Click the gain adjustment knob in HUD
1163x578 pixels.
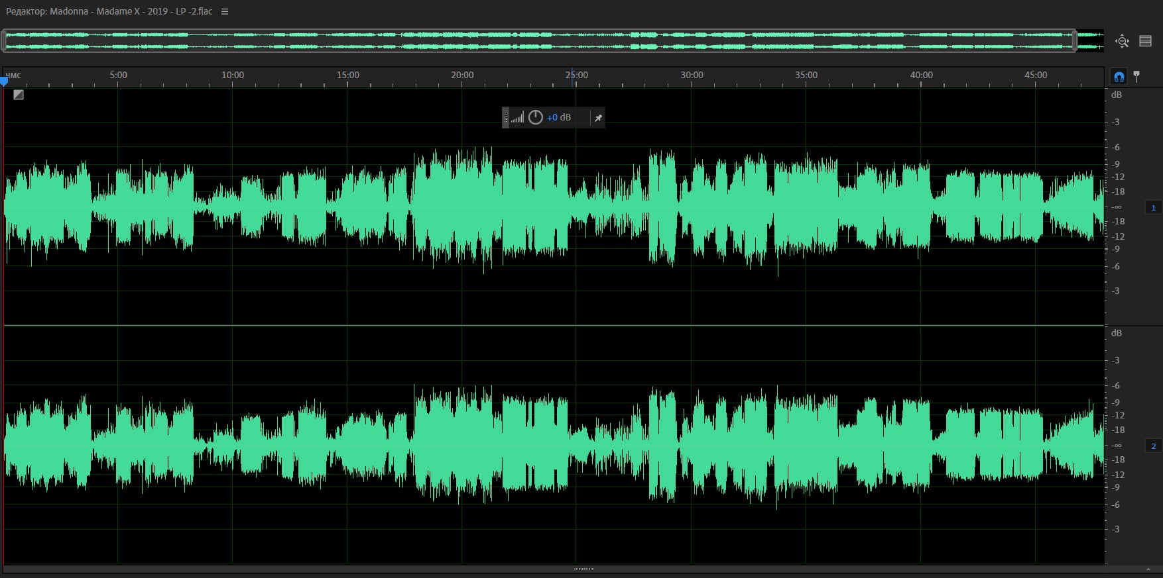pyautogui.click(x=535, y=118)
